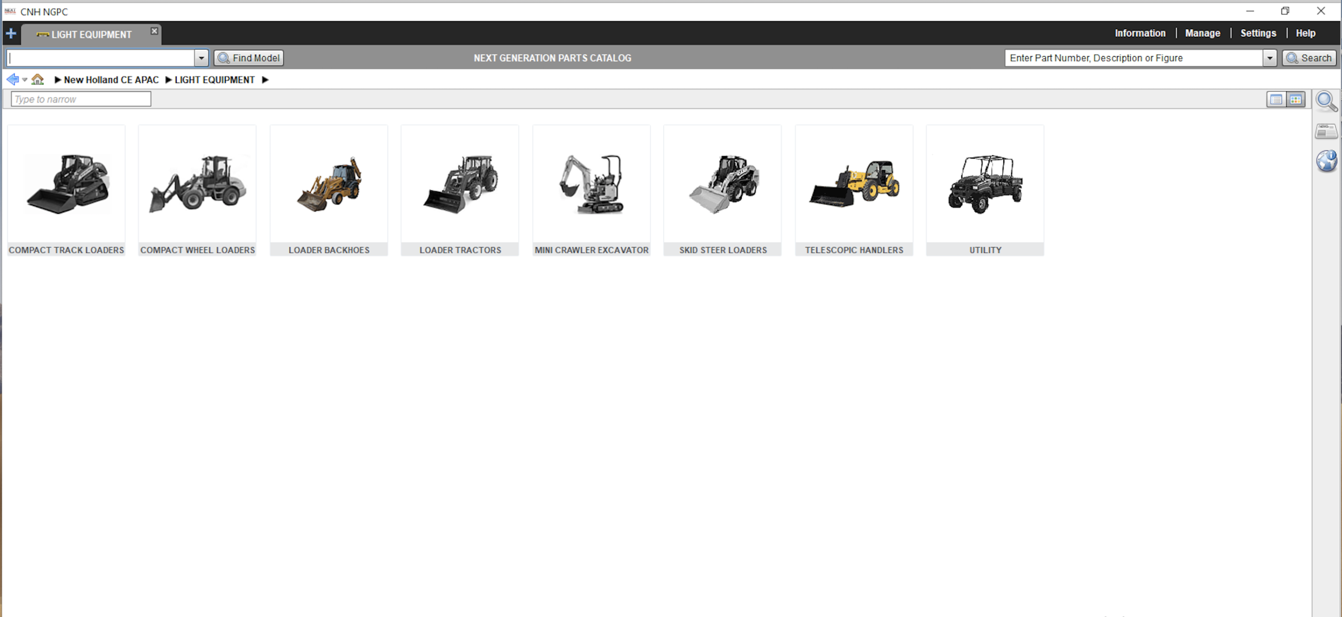Viewport: 1342px width, 617px height.
Task: Expand the part search history dropdown
Action: point(1270,58)
